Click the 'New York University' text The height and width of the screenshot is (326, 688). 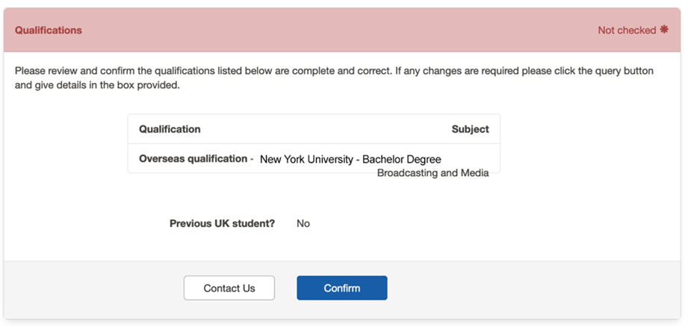tap(306, 160)
